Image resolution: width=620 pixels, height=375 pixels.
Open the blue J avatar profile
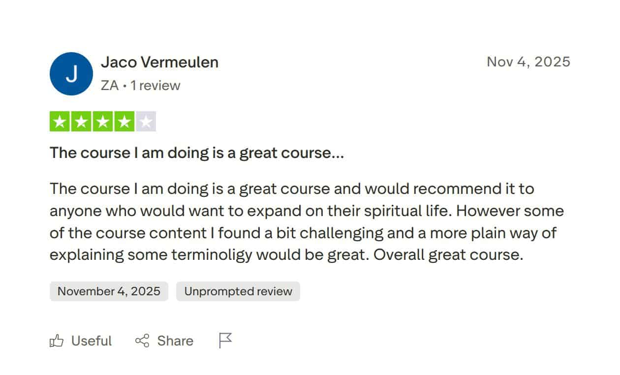(x=71, y=74)
